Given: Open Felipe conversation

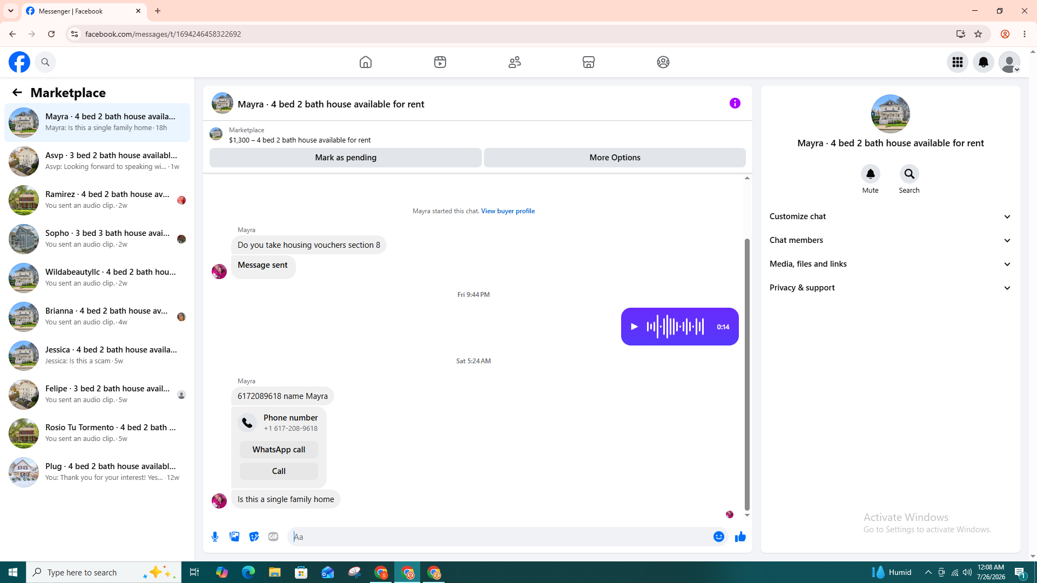Looking at the screenshot, I should 97,395.
